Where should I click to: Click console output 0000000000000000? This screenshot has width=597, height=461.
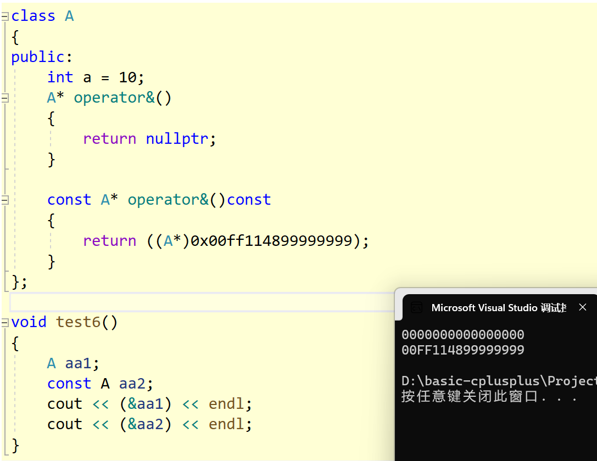coord(463,335)
